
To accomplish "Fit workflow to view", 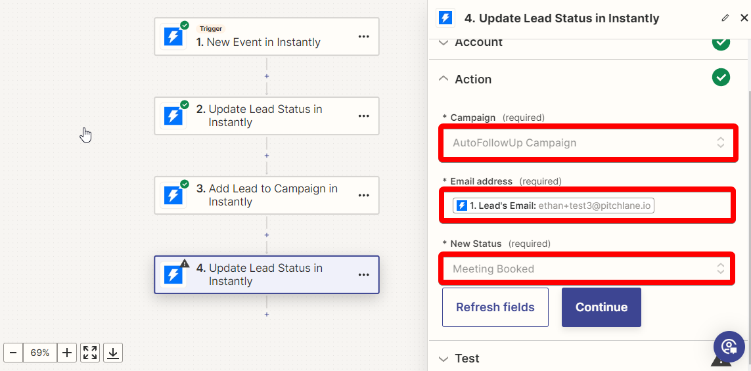I will click(90, 353).
